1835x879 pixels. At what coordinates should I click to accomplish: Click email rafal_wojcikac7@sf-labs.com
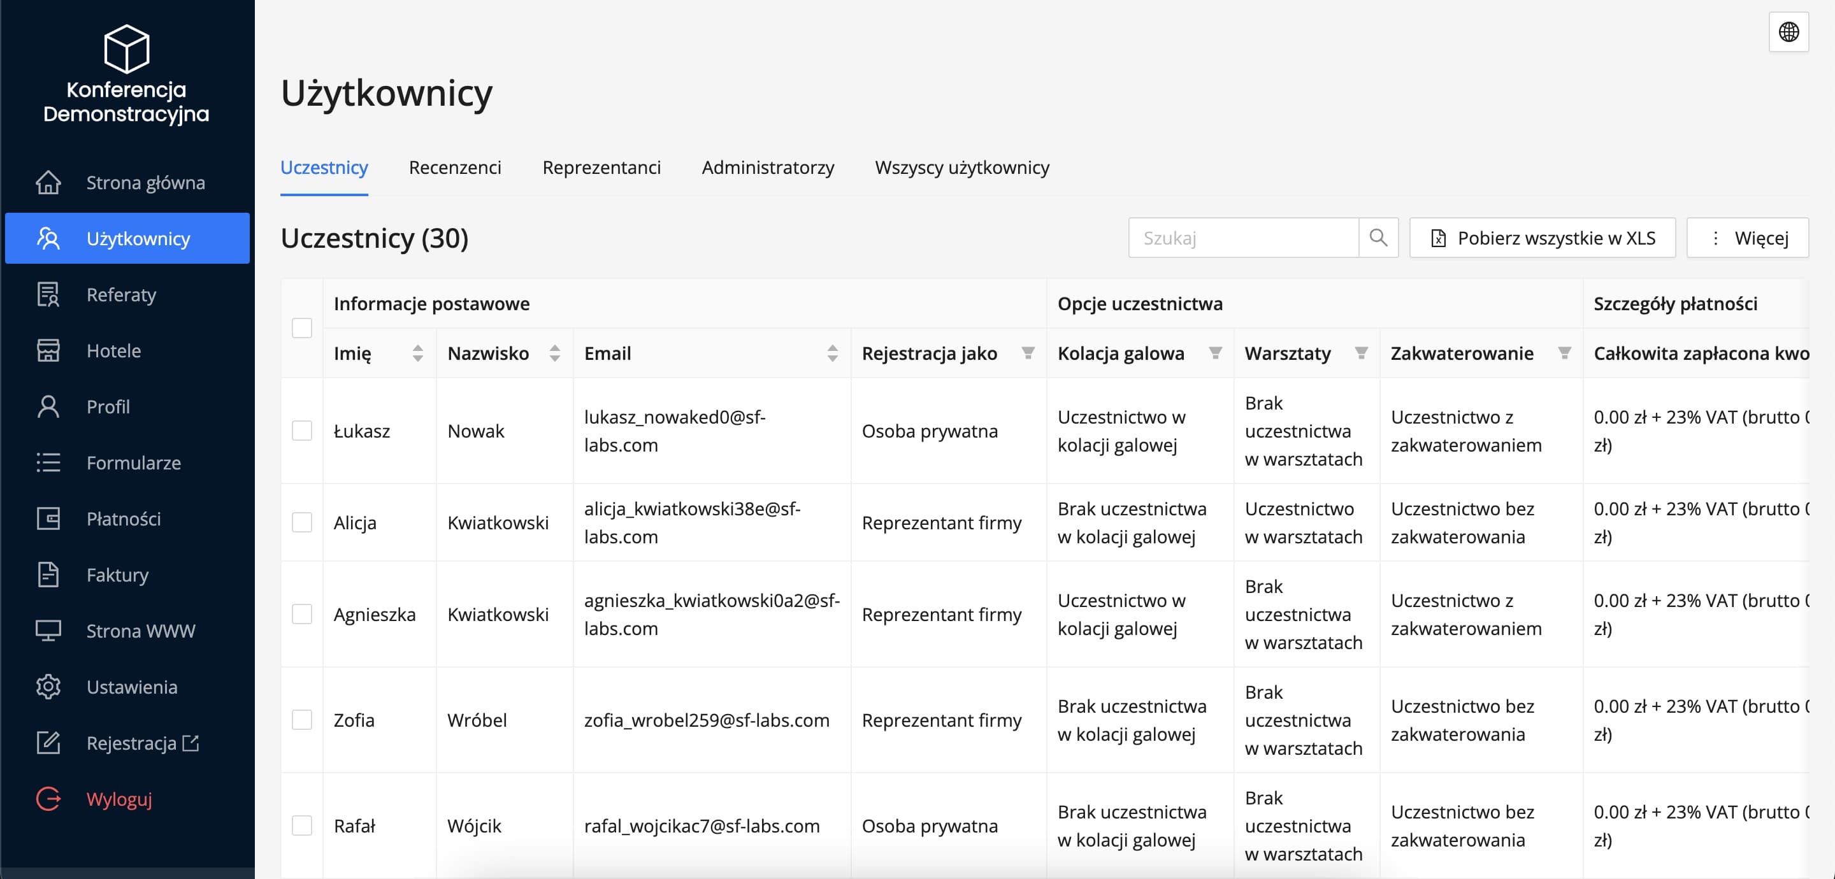[702, 825]
